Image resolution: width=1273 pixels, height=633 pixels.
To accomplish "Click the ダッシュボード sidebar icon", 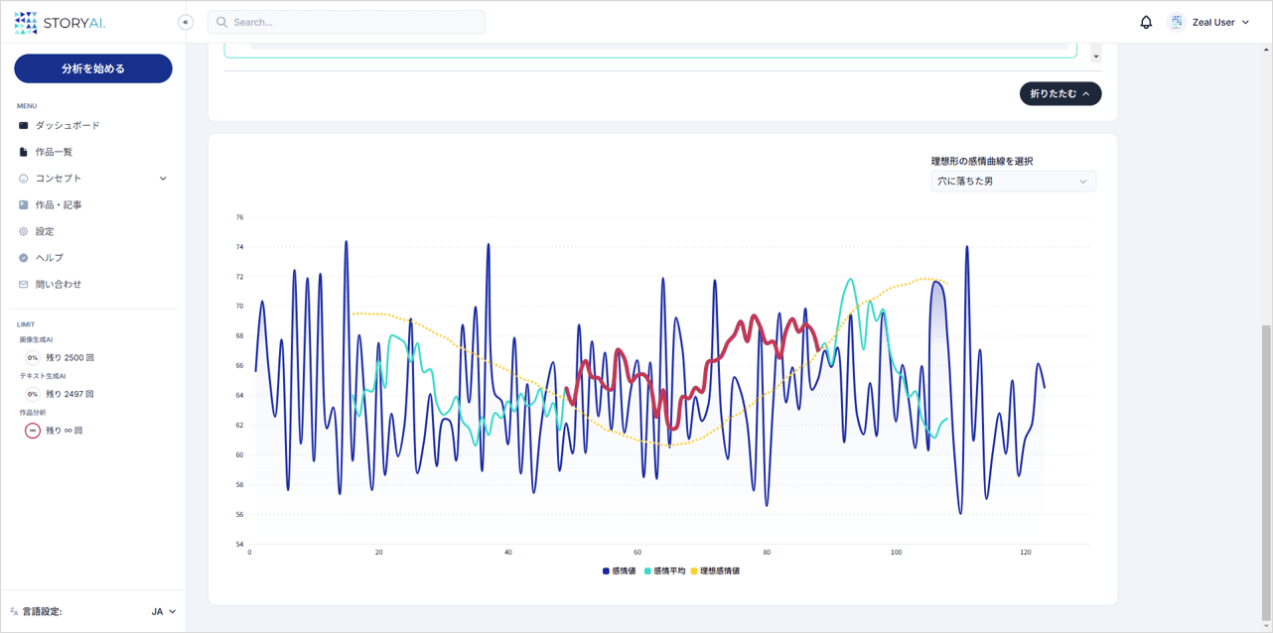I will [24, 126].
